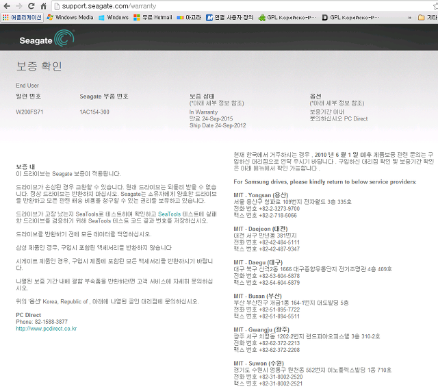Click the Seagate logo in header
Viewport: 438px width, 391px height.
tap(47, 38)
